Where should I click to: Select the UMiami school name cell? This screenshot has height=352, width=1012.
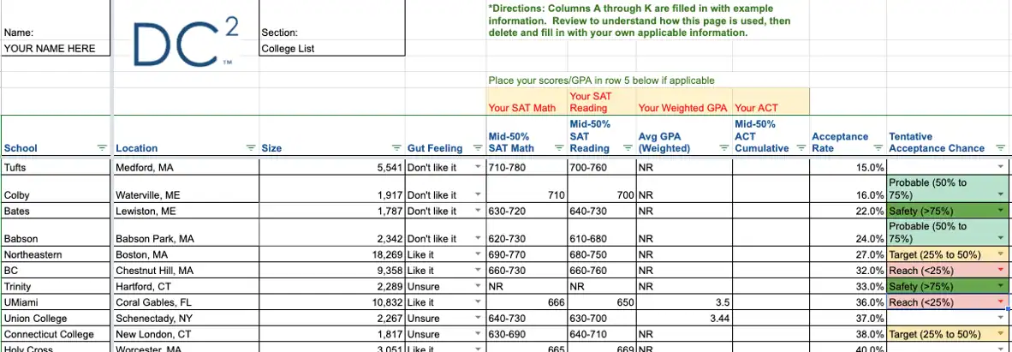click(x=57, y=302)
